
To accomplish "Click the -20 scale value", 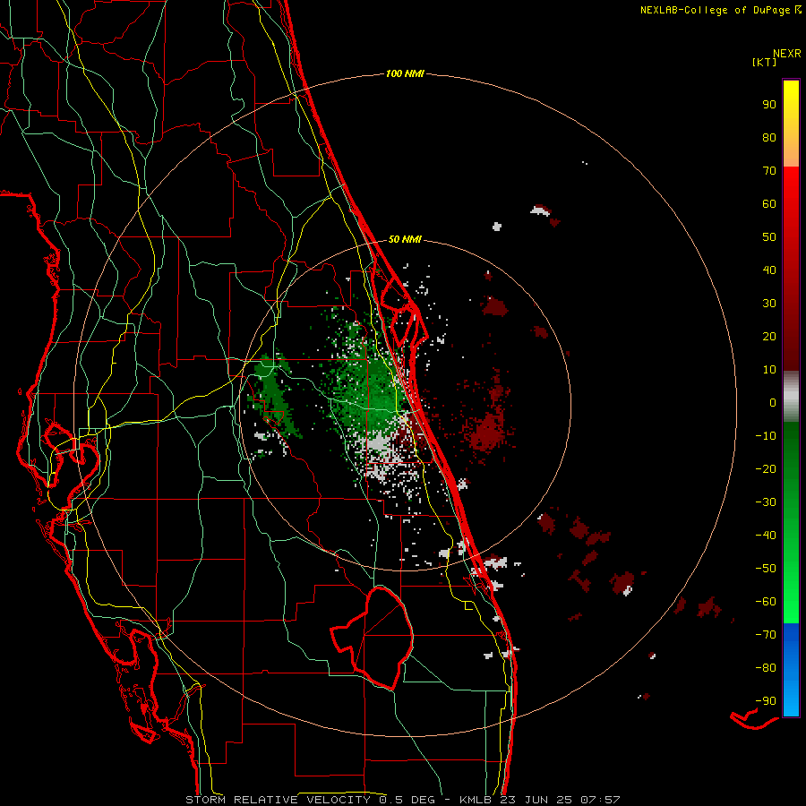I will [766, 468].
